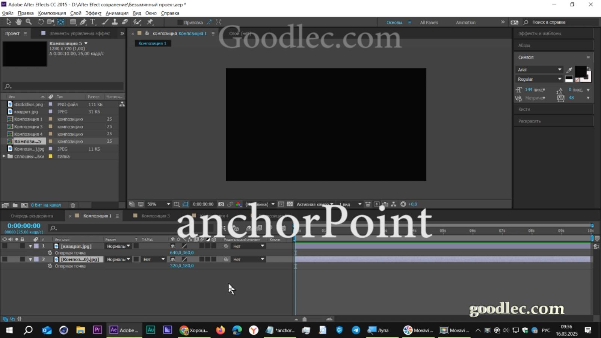Click the Композиция 1 breadcrumb in viewer
This screenshot has height=338, width=601.
coord(153,43)
